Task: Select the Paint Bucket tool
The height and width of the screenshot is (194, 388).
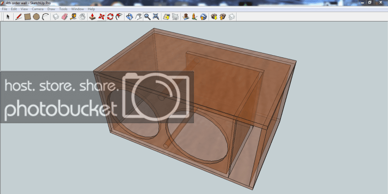Action: (x=82, y=17)
